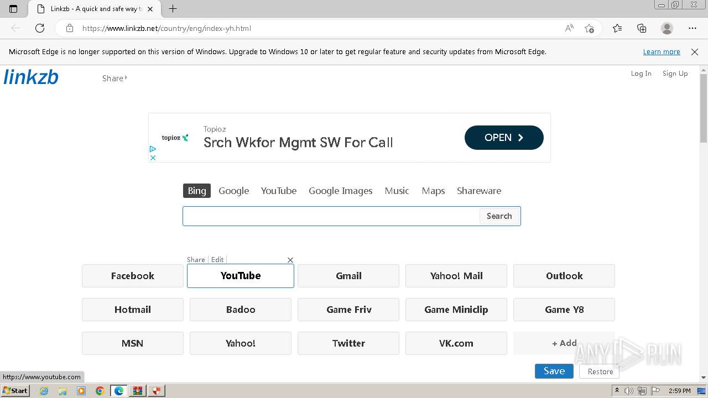Expand the Share dropdown in header
This screenshot has height=398, width=708.
[x=114, y=78]
